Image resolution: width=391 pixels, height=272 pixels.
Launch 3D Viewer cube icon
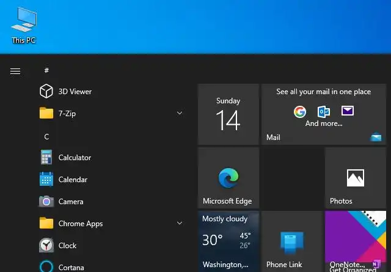(46, 91)
